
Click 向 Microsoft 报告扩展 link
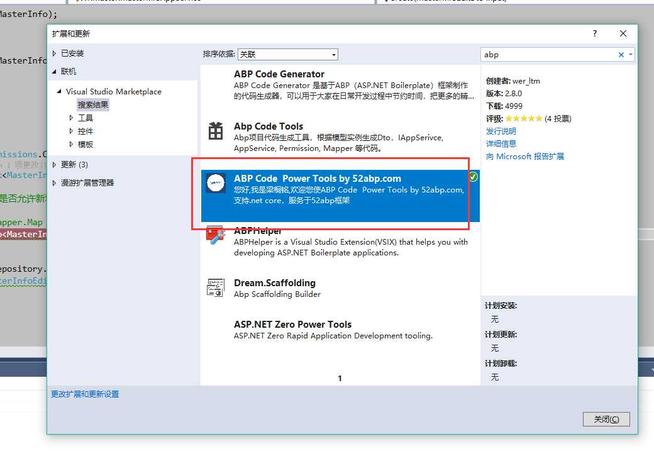525,157
